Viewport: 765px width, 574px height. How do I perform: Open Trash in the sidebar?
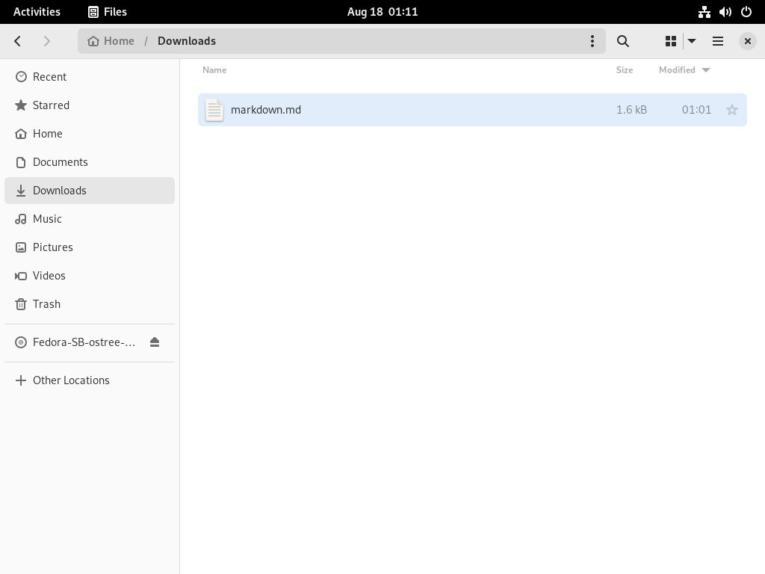(x=90, y=303)
